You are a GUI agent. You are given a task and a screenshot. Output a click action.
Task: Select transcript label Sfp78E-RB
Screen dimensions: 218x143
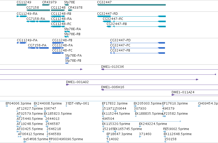[x=72, y=34]
